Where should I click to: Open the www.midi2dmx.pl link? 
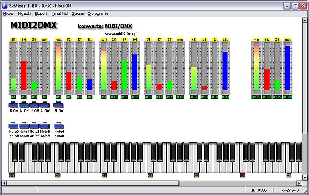point(121,34)
